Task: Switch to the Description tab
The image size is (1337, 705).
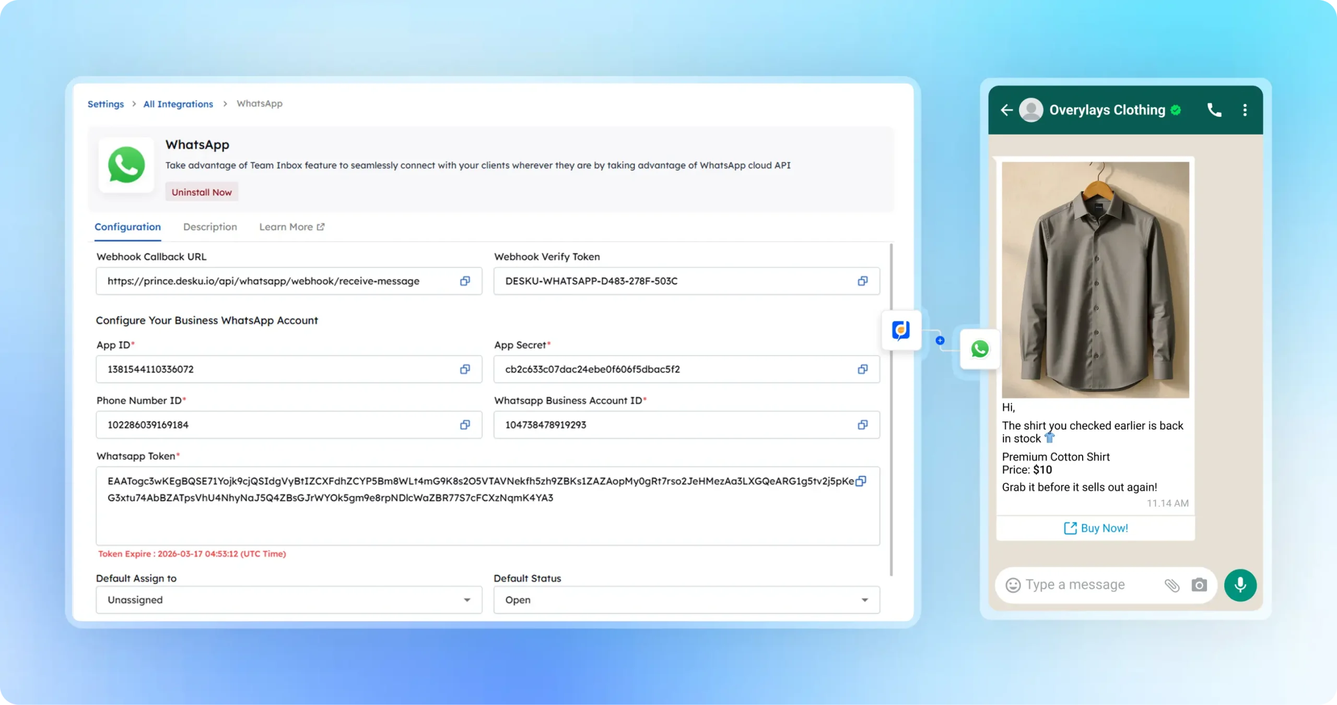Action: click(x=210, y=227)
